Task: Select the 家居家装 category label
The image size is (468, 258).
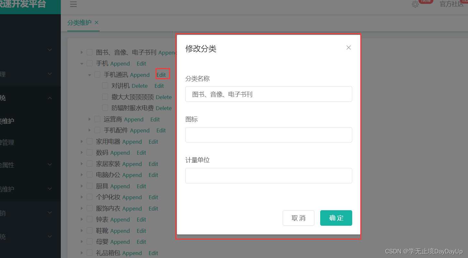Action: tap(108, 164)
